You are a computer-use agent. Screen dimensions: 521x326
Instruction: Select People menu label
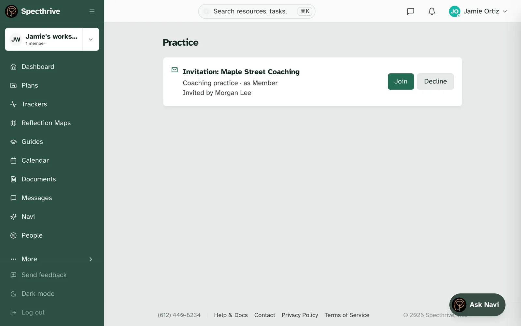[32, 235]
